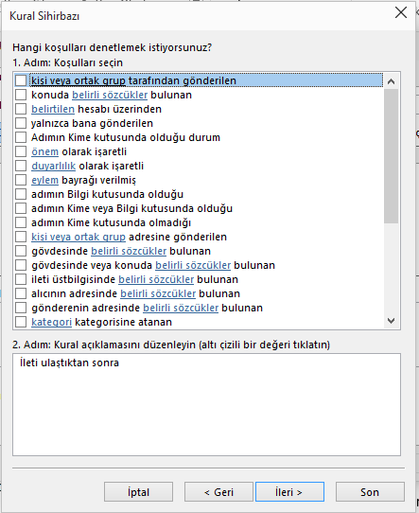Screen dimensions: 419x513
Task: Open 'belirli sözcükler' link in konuda row
Action: 110,95
